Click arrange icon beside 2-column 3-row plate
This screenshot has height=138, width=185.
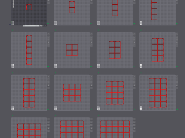[134, 40]
